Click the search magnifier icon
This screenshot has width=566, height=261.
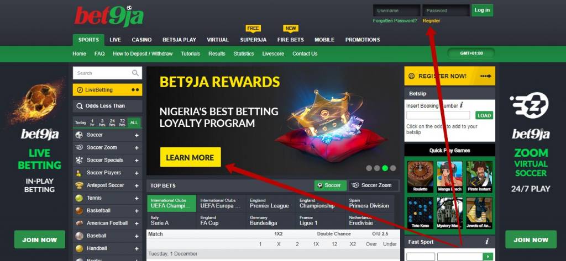point(135,73)
